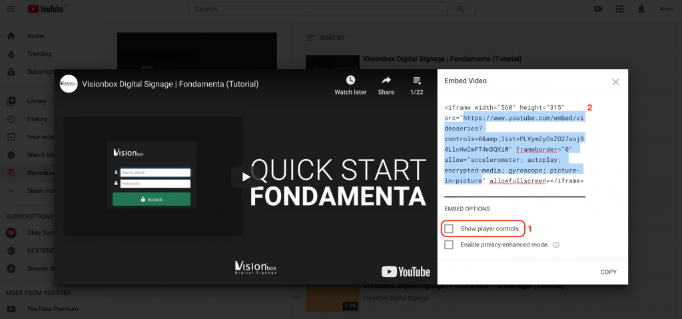Click the EMBED OPTIONS heading text
Image resolution: width=682 pixels, height=319 pixels.
[x=467, y=209]
